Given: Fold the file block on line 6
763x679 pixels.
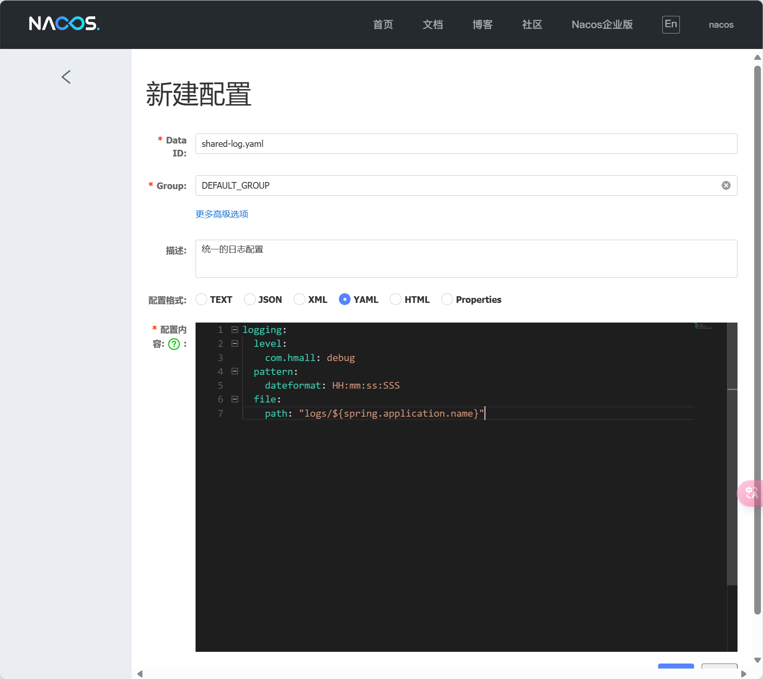Looking at the screenshot, I should click(x=235, y=399).
